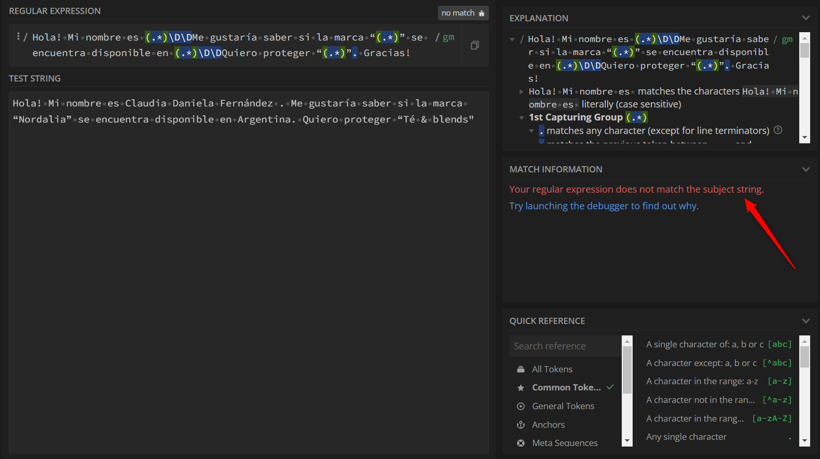The image size is (820, 459).
Task: Open the delimiter menu dots before the regex
Action: point(18,36)
